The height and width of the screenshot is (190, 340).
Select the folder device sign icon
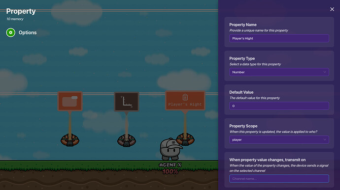(x=70, y=101)
